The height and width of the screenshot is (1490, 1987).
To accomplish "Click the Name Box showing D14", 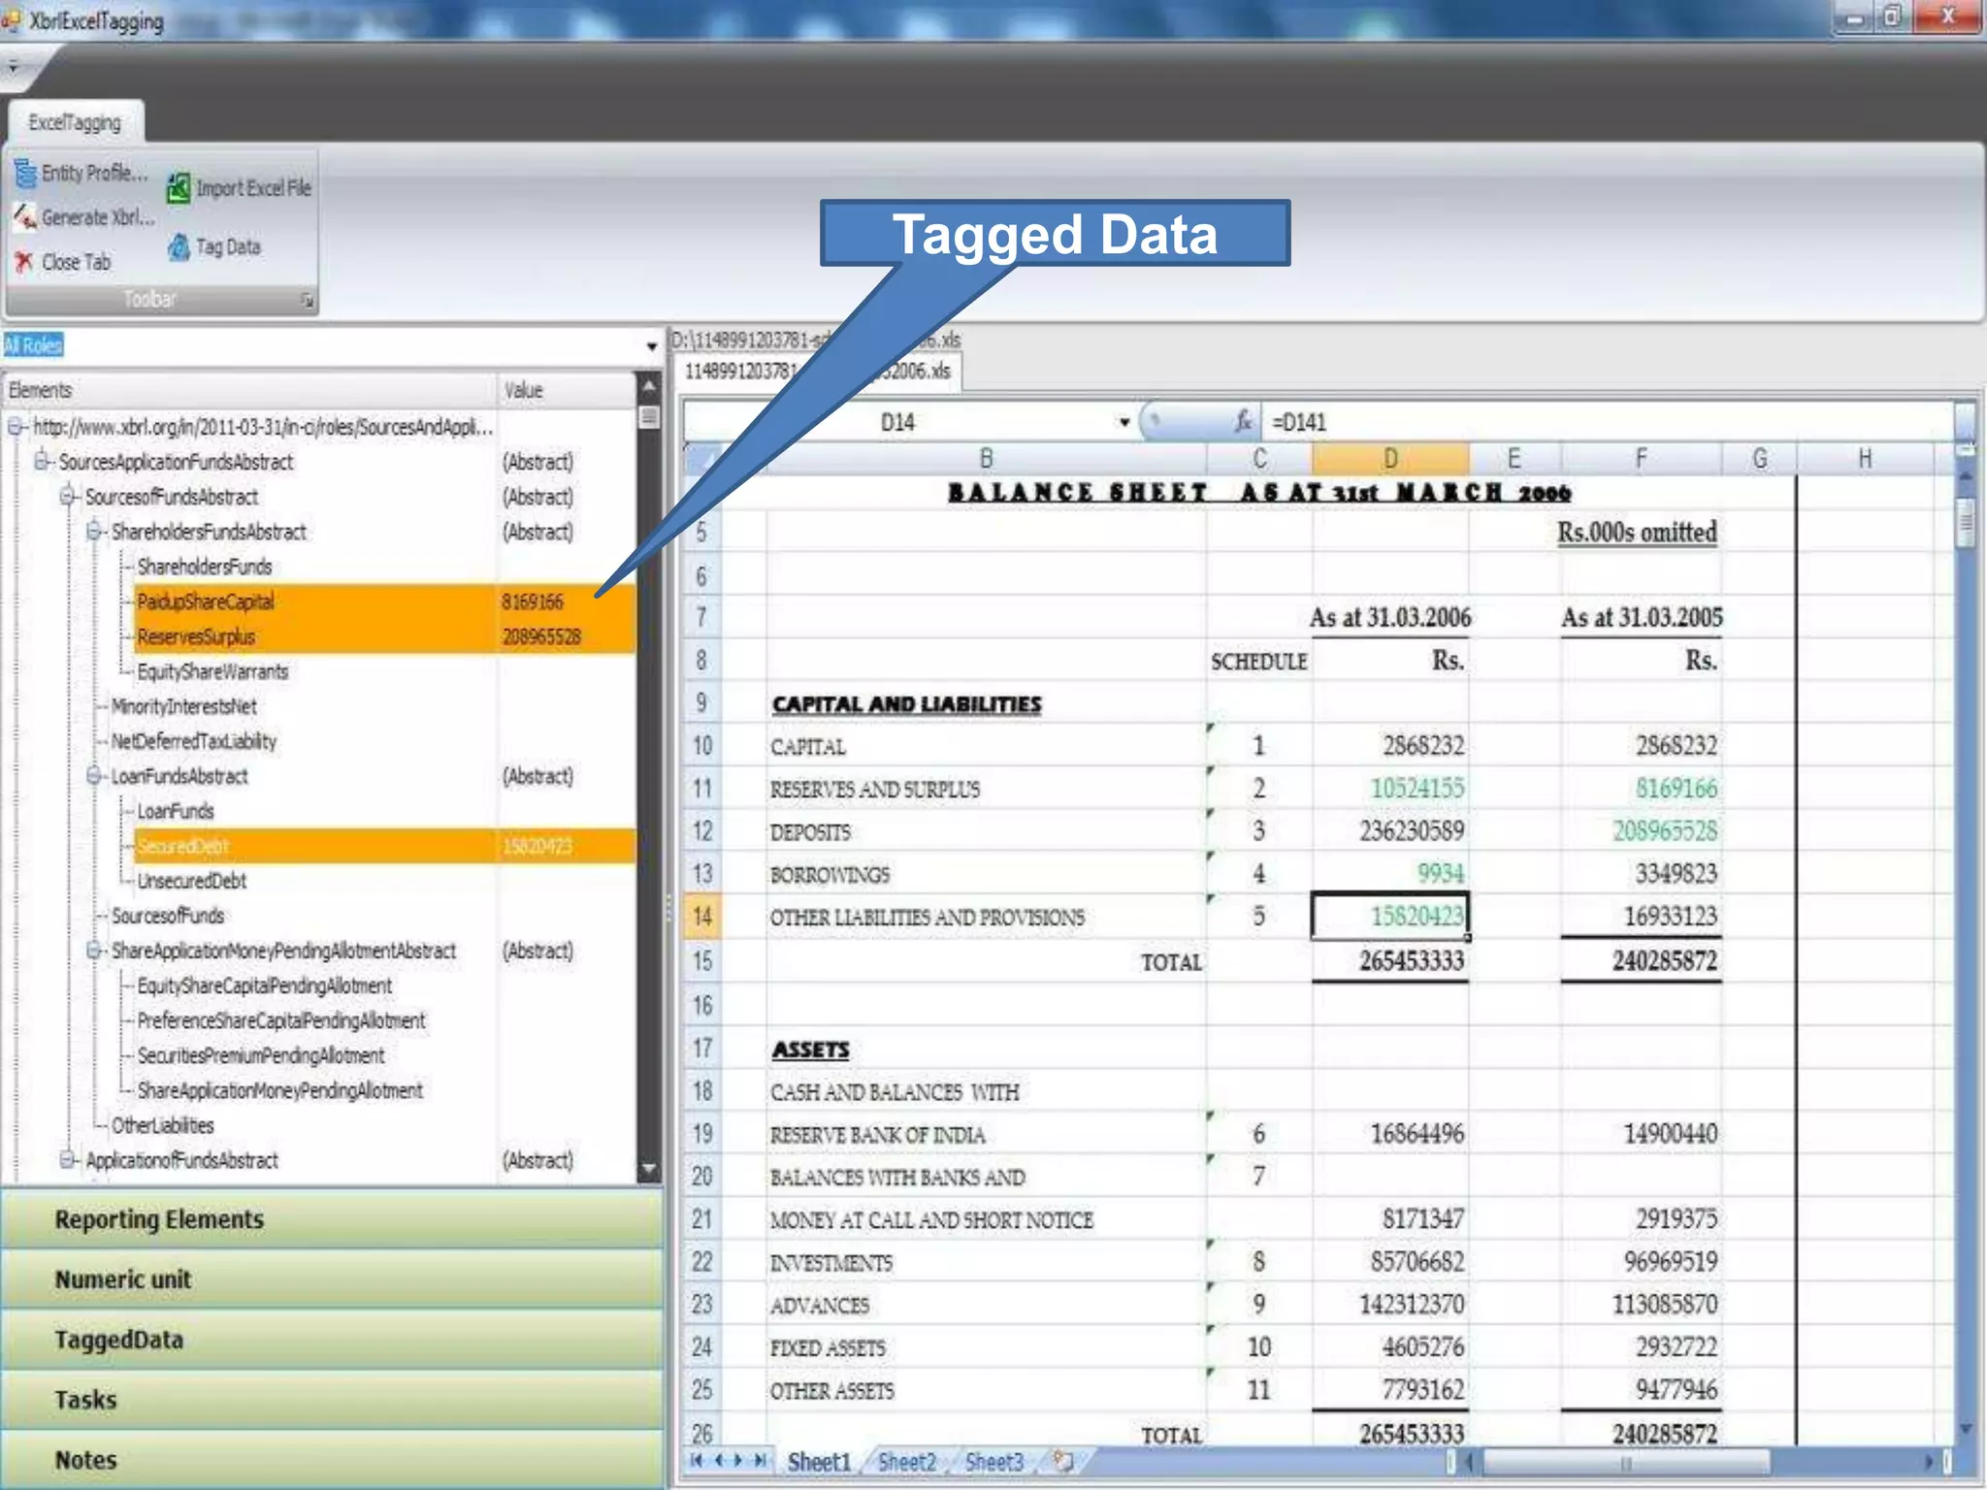I will point(897,422).
